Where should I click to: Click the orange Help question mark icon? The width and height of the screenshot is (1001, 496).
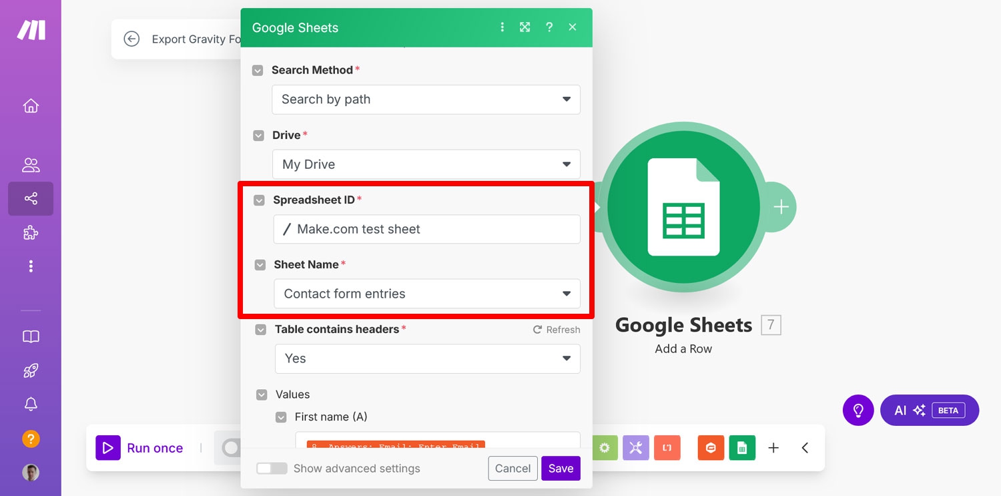31,439
